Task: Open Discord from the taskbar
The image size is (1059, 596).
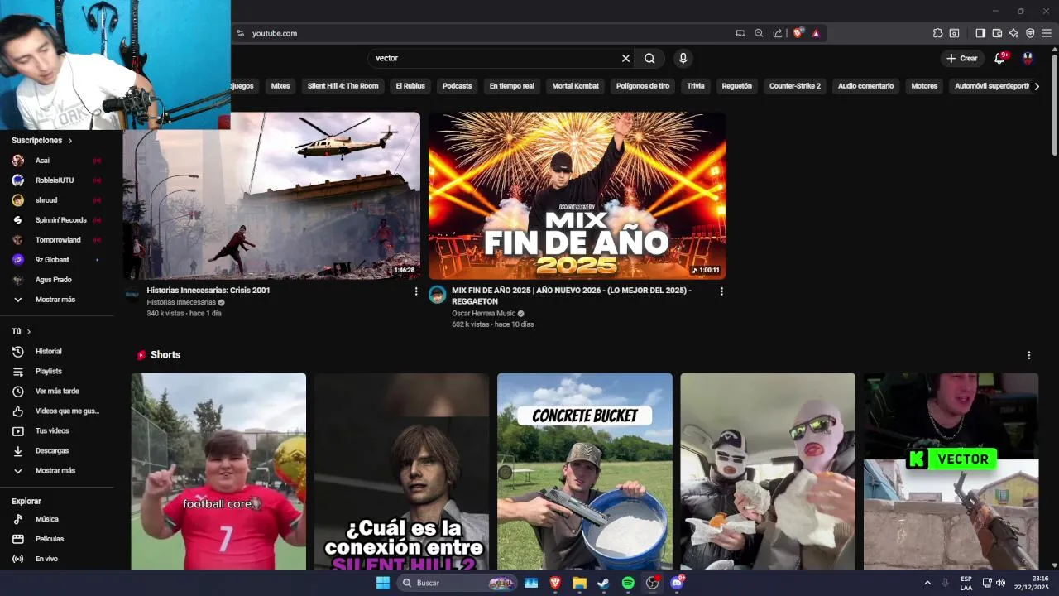Action: [677, 583]
